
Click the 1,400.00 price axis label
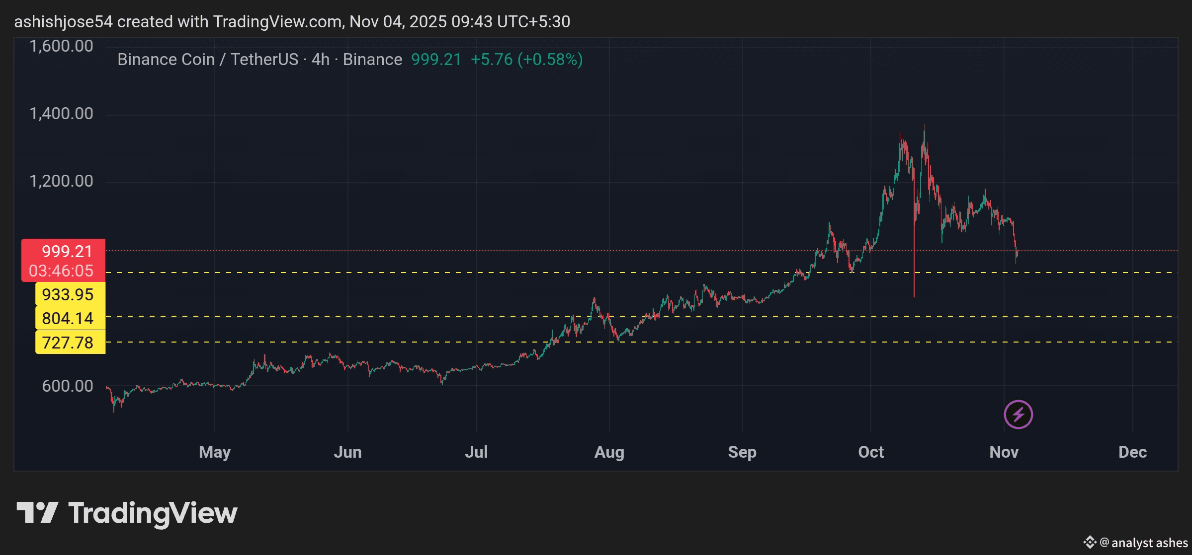pos(61,114)
